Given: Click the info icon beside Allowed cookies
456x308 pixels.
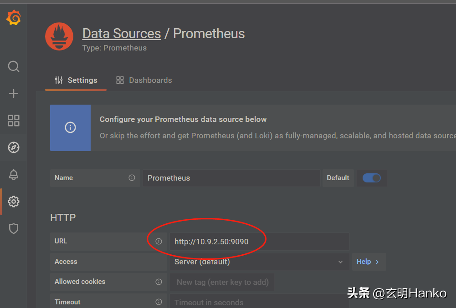Looking at the screenshot, I should click(x=159, y=282).
